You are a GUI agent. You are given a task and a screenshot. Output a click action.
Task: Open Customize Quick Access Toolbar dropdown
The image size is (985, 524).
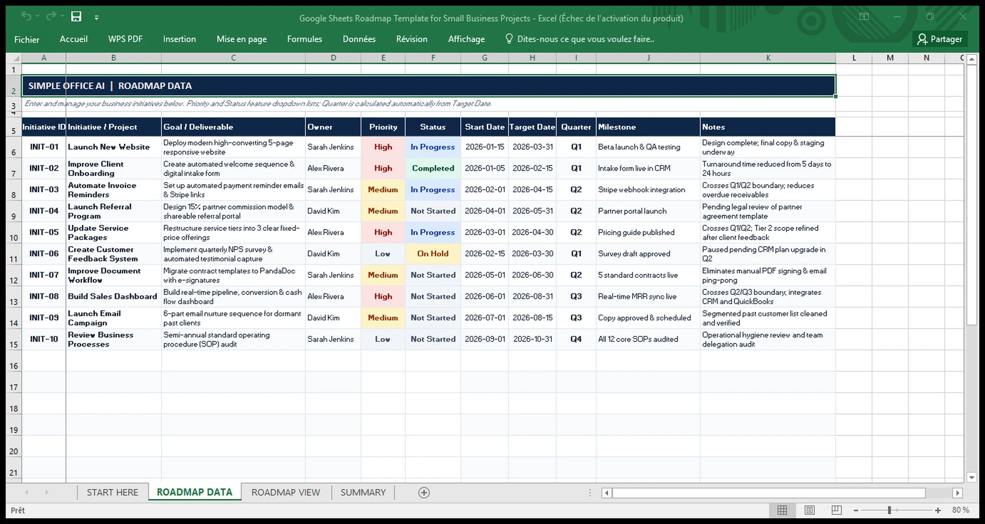click(96, 17)
